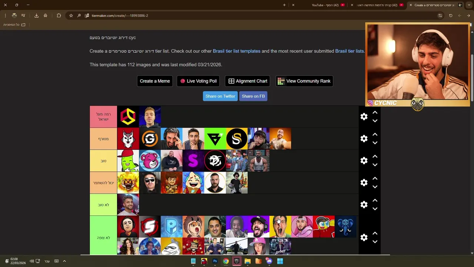
Task: Open settings gear for לא צופה tier
Action: (x=364, y=237)
